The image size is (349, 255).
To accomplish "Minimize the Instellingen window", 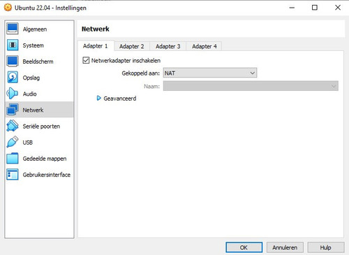I will [292, 8].
